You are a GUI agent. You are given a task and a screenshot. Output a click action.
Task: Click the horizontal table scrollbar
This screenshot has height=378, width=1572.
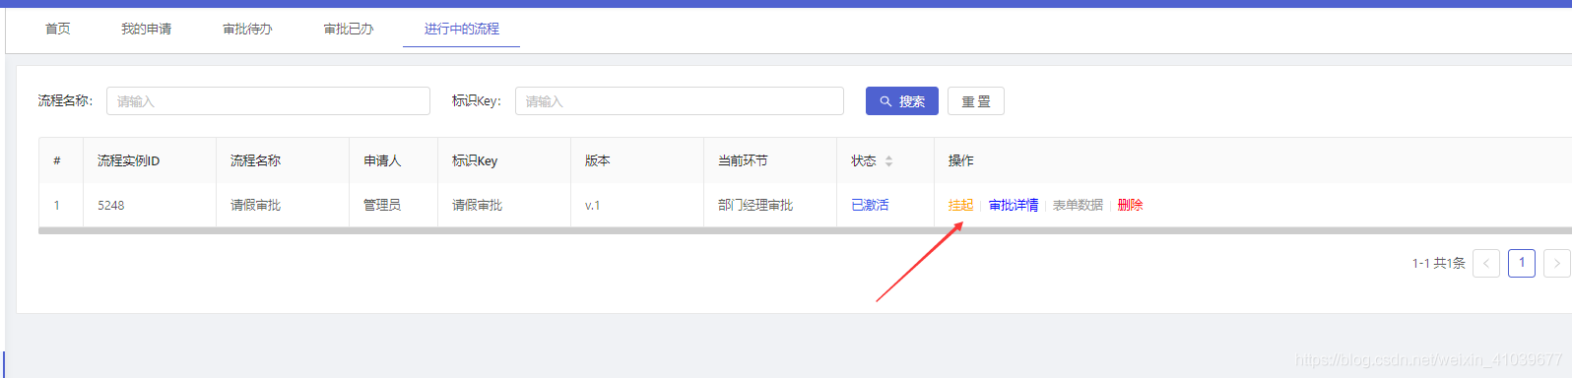point(805,230)
